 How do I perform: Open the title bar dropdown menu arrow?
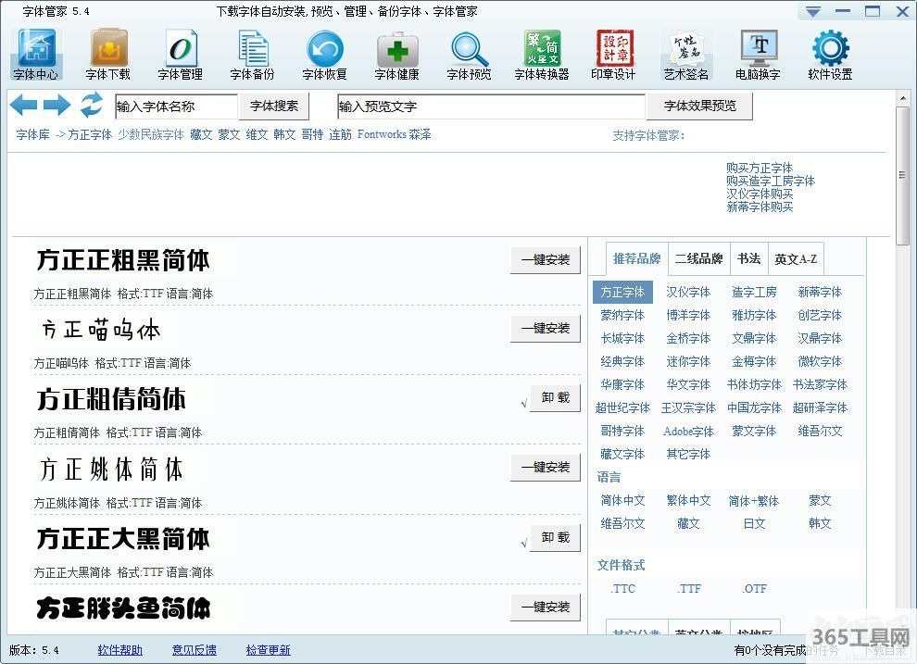(x=812, y=11)
